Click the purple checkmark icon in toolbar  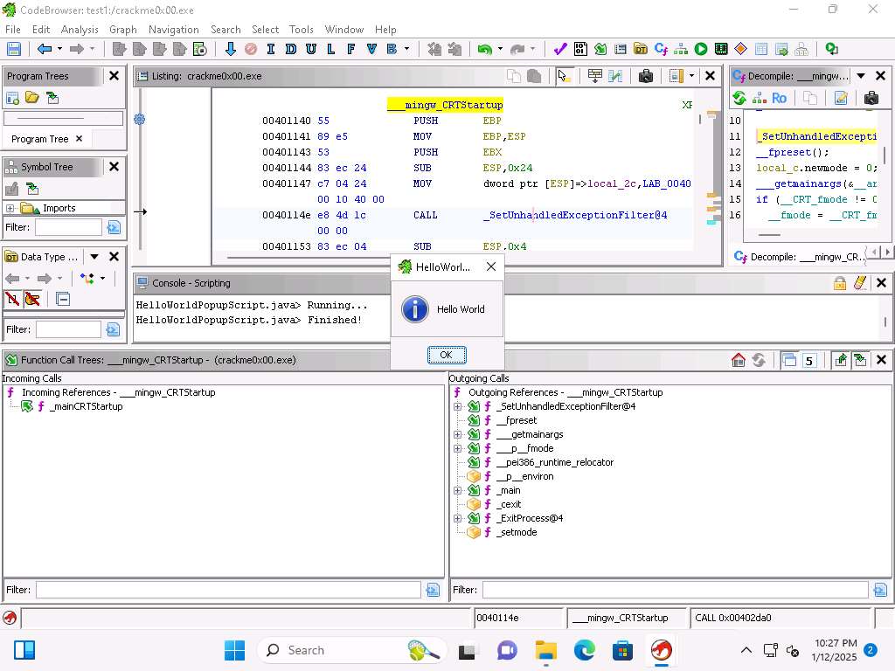(x=560, y=50)
